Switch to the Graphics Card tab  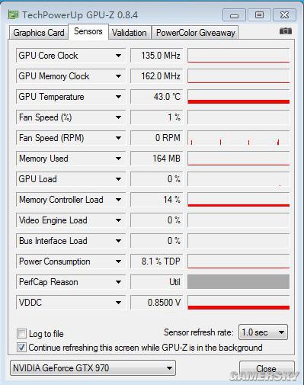pos(39,33)
